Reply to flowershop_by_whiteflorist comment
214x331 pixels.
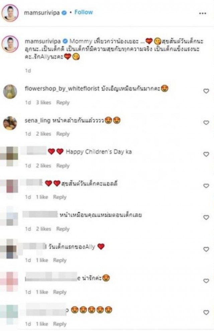63,103
